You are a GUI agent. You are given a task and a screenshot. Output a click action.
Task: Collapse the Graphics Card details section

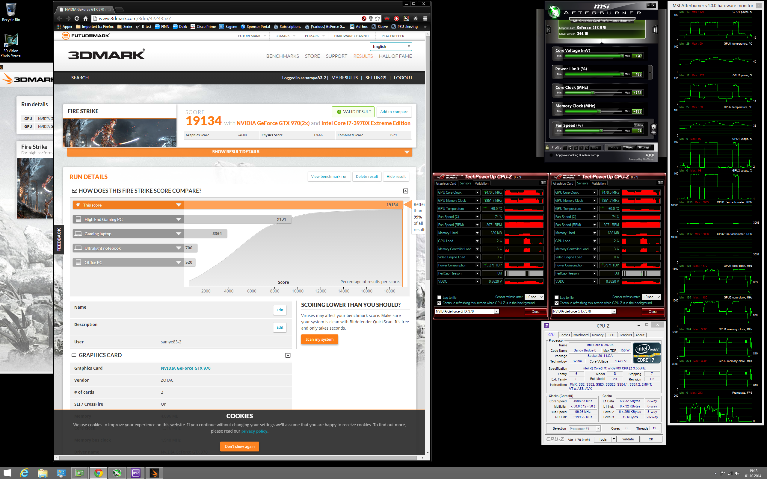click(x=288, y=355)
